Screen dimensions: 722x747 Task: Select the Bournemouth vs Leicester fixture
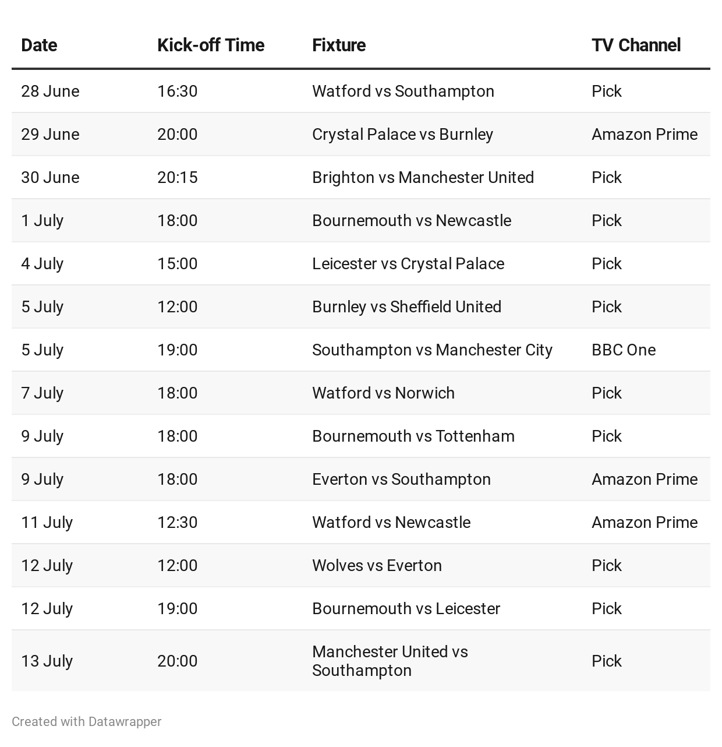[x=406, y=608]
